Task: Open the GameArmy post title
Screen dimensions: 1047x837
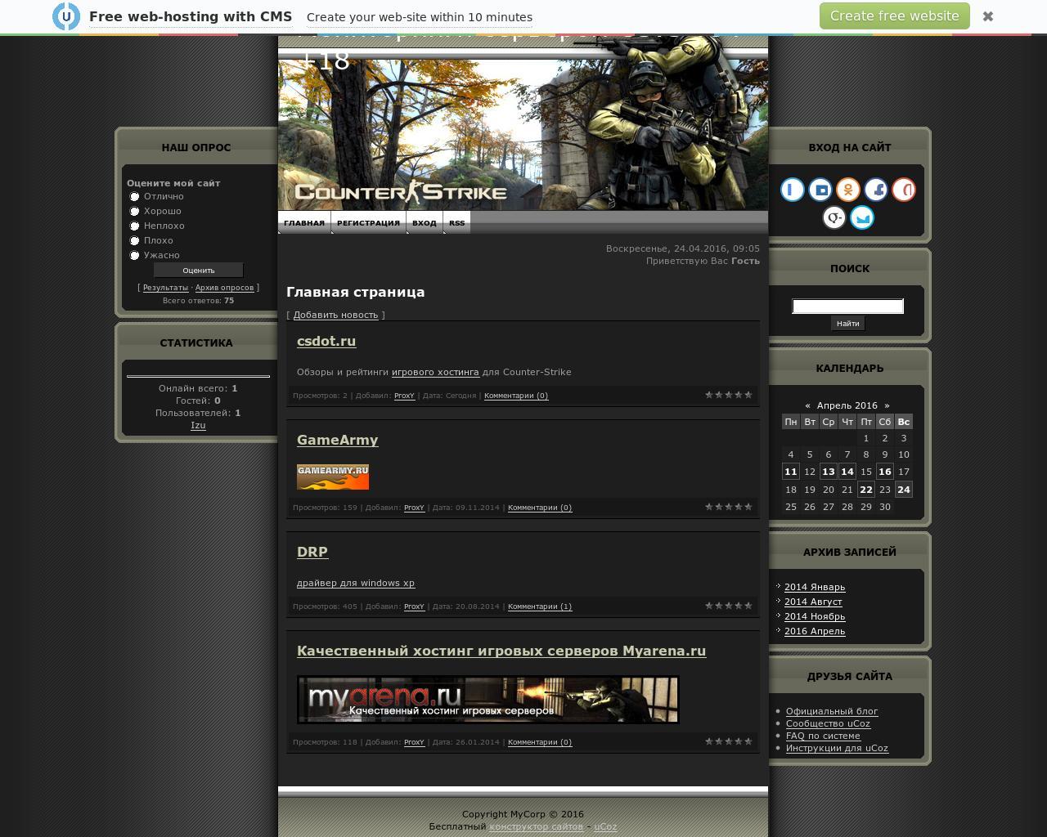Action: [x=337, y=440]
